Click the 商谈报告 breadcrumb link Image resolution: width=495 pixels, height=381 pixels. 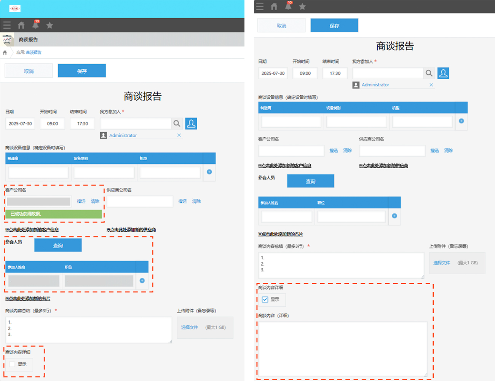(34, 53)
